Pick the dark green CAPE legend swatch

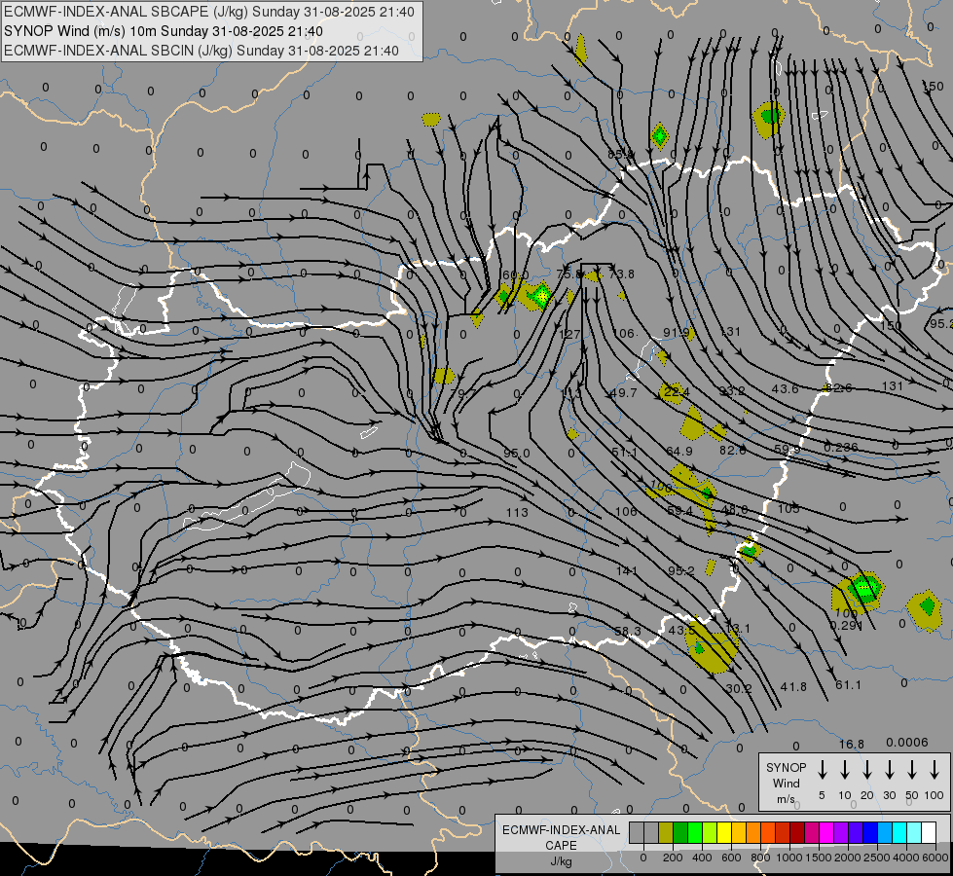point(680,832)
